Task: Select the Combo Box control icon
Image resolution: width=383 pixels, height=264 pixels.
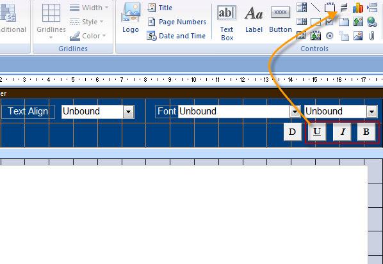Action: click(302, 8)
